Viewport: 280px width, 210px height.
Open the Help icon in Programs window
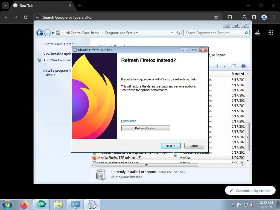pyautogui.click(x=244, y=66)
